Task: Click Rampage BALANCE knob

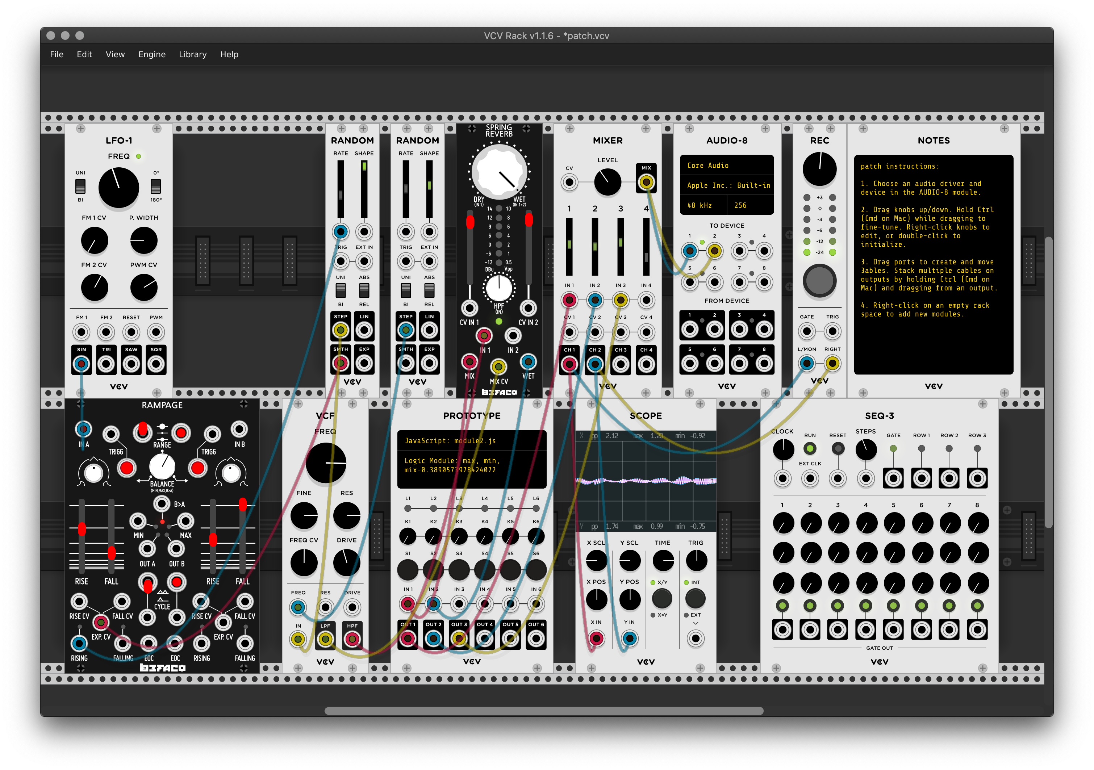Action: 162,466
